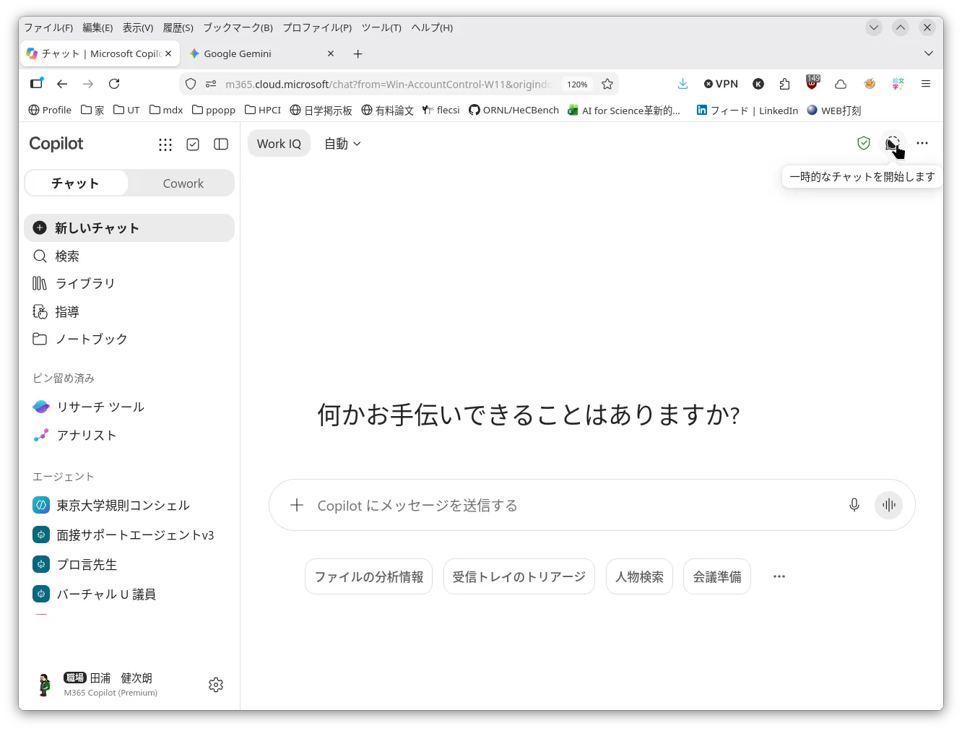The width and height of the screenshot is (962, 731).
Task: Open the HPCI bookmarks folder
Action: [x=263, y=110]
